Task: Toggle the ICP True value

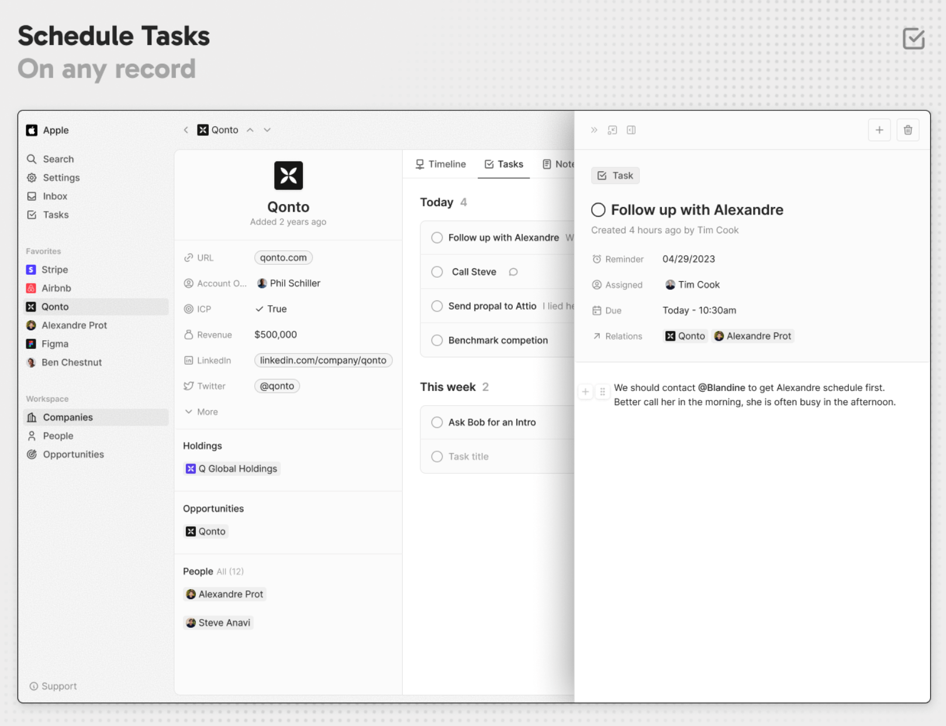Action: (271, 309)
